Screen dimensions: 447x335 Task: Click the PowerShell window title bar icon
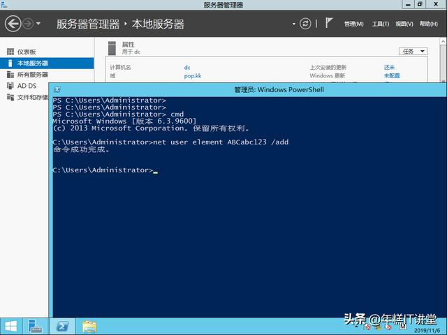point(57,89)
